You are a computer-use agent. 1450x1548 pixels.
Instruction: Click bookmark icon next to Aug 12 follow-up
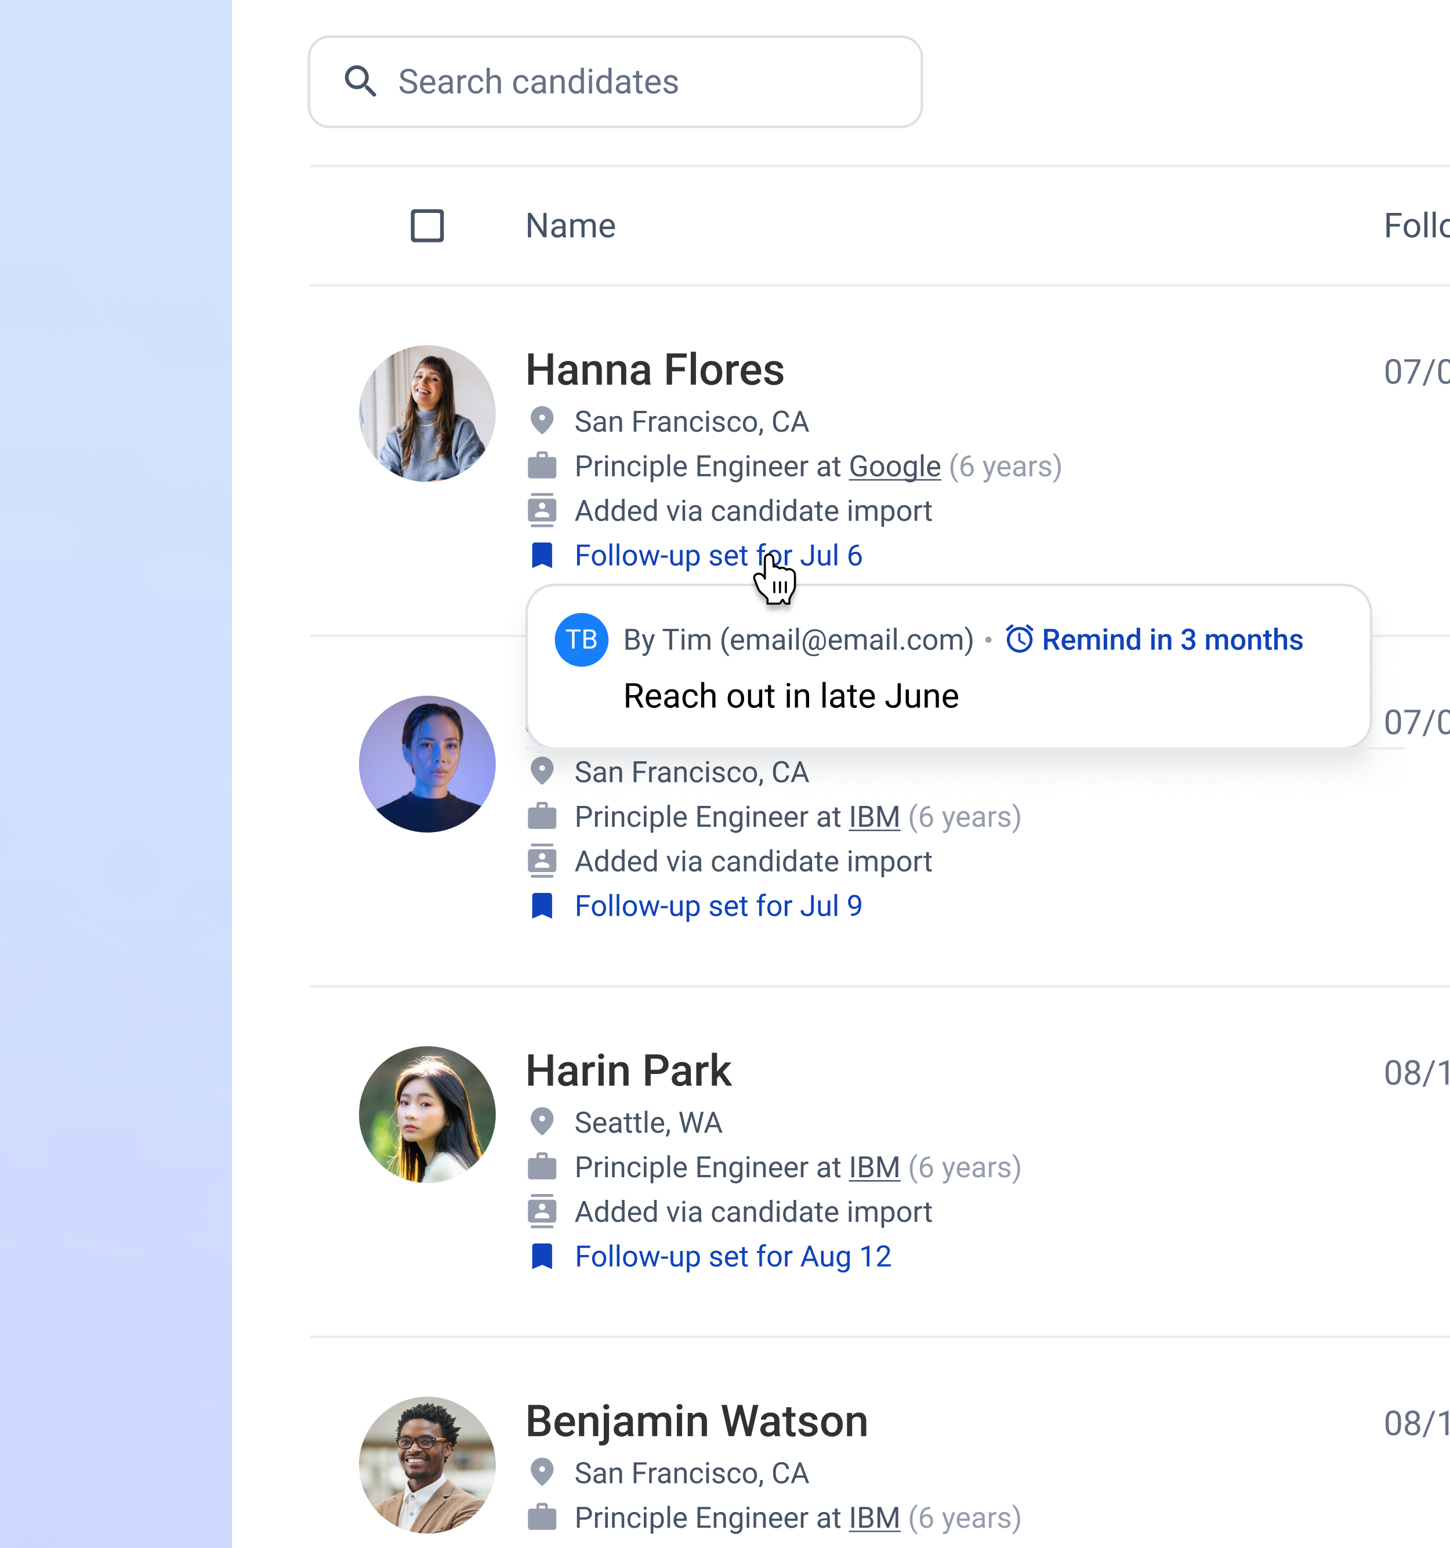(x=542, y=1256)
